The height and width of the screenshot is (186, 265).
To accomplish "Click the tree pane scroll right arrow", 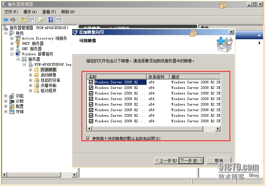I will click(75, 175).
